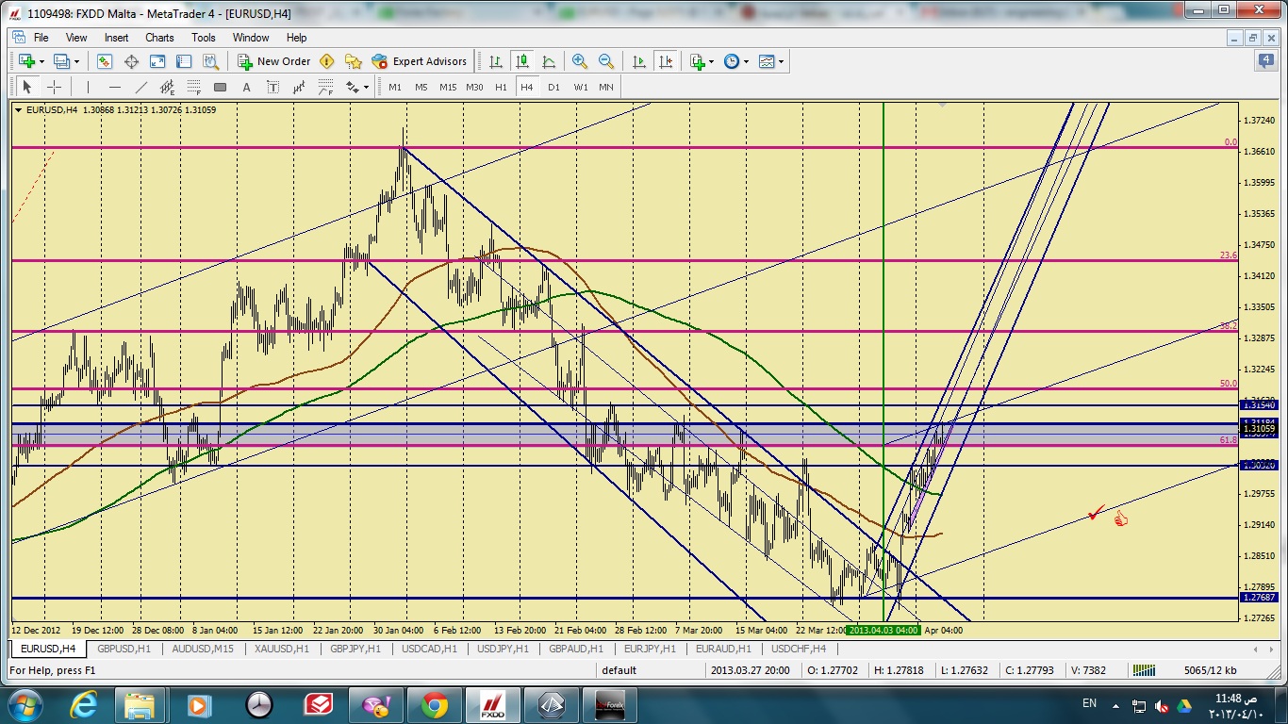Screen dimensions: 1288x724
Task: Select the horizontal line drawing tool
Action: pyautogui.click(x=114, y=87)
